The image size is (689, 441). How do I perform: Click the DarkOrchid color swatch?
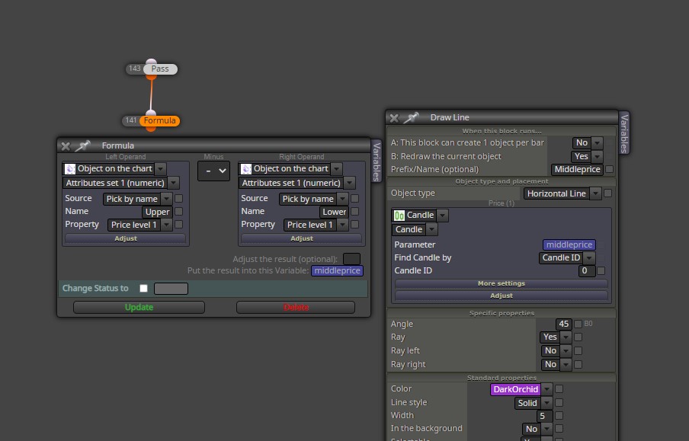pyautogui.click(x=515, y=390)
